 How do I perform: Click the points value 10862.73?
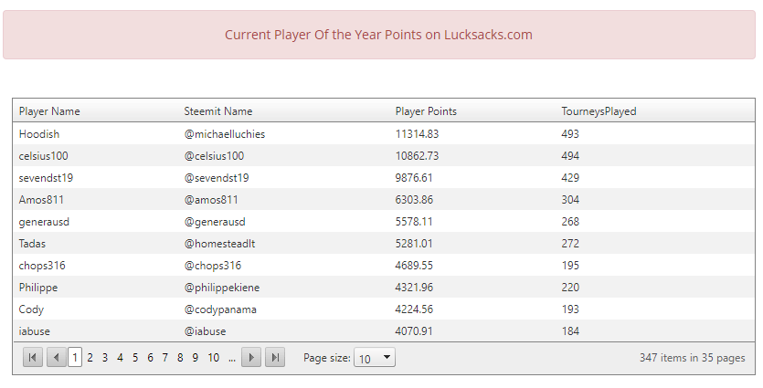417,156
